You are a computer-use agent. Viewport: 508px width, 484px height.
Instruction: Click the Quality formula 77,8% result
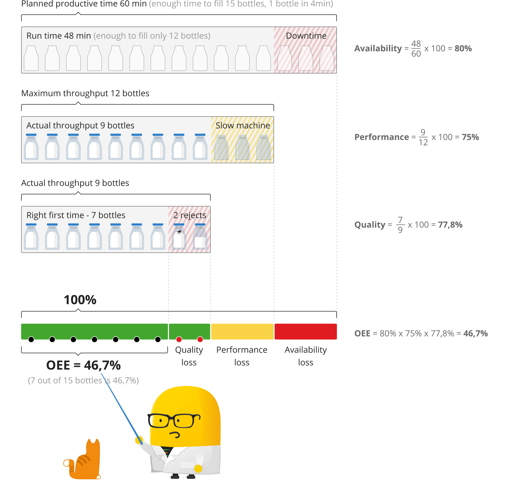click(x=450, y=225)
